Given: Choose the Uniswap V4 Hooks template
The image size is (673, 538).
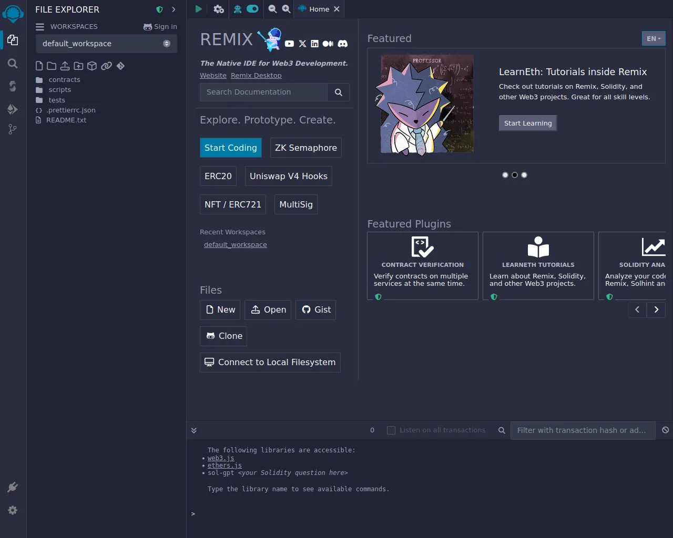Looking at the screenshot, I should tap(289, 176).
